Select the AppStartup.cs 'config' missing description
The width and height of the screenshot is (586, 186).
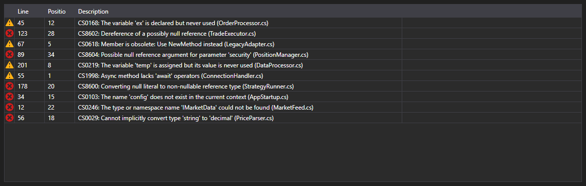coord(183,97)
